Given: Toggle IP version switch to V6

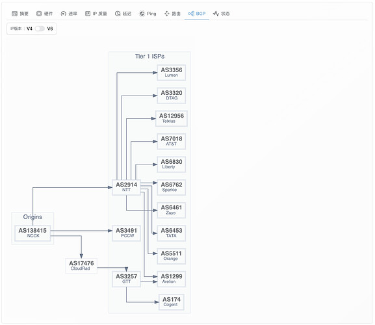Looking at the screenshot, I should click(40, 29).
